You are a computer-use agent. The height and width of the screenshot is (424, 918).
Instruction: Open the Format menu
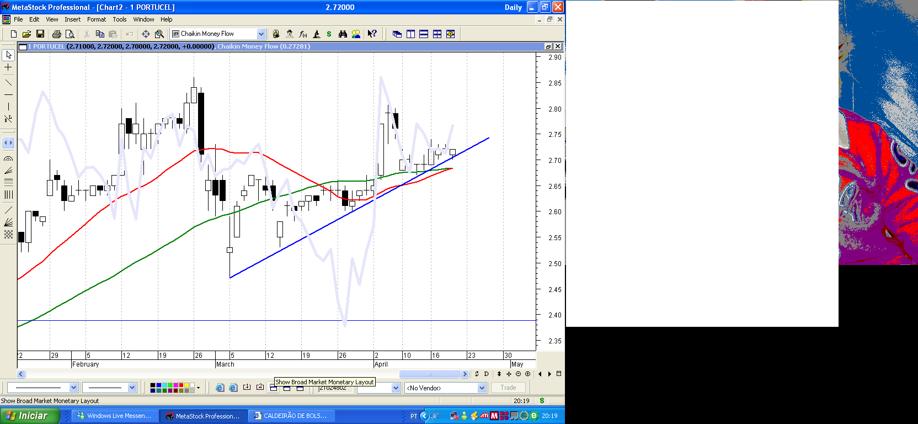[x=97, y=19]
